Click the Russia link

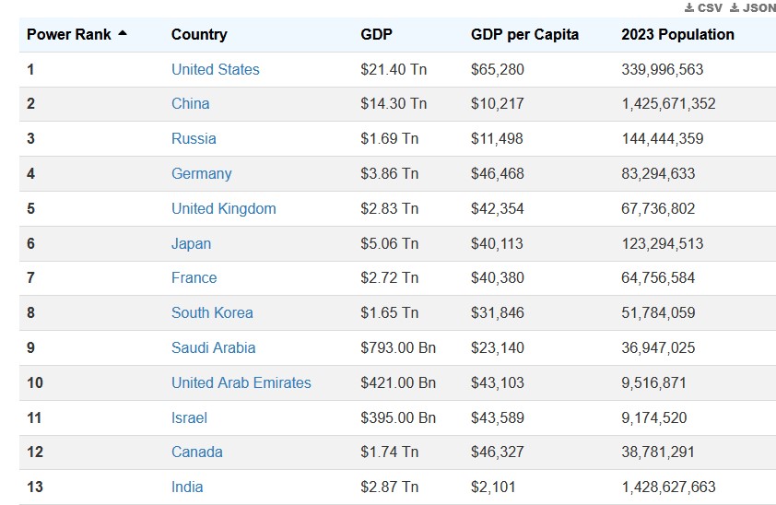tap(194, 138)
